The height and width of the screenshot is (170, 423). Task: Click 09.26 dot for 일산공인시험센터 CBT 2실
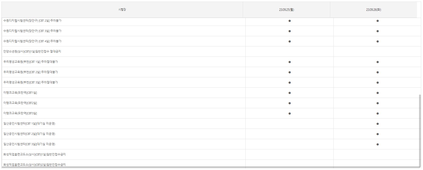tap(377, 134)
